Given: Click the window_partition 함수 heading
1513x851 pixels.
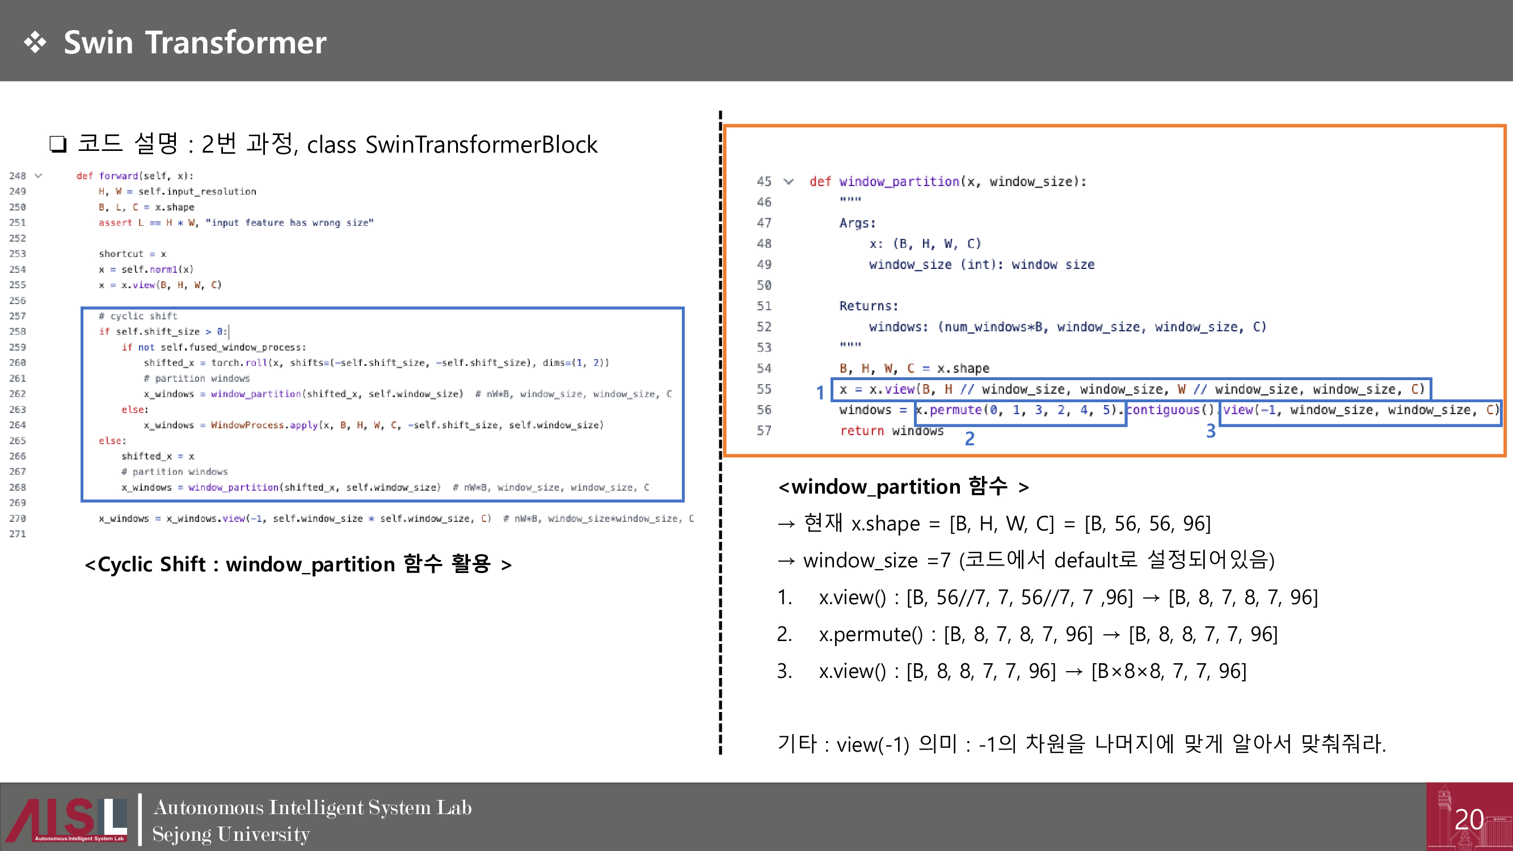Looking at the screenshot, I should coord(903,486).
